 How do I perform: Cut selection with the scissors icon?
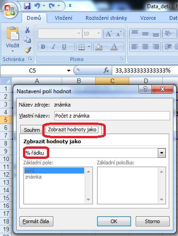point(27,30)
